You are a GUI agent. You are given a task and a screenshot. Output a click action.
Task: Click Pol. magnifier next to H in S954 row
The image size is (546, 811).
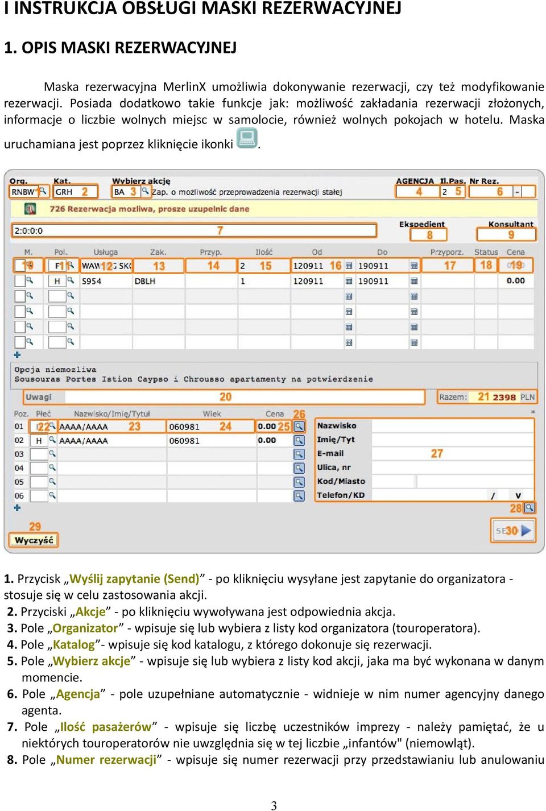71,280
